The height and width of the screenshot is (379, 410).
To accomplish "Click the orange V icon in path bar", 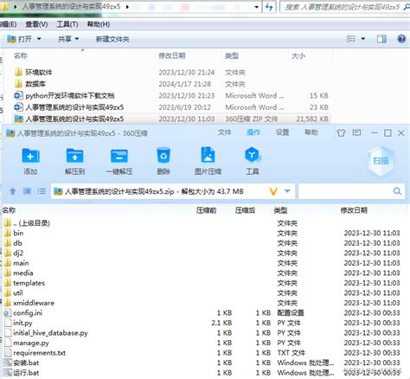I will tap(273, 191).
